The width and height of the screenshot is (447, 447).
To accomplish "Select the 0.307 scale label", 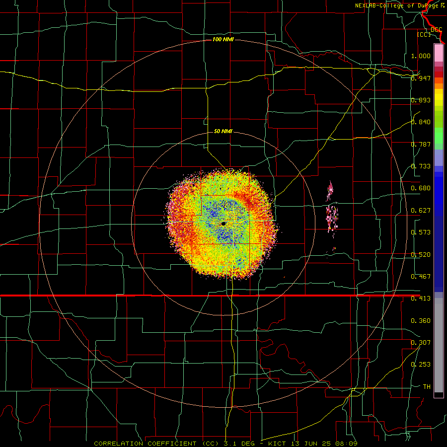I will coord(421,343).
